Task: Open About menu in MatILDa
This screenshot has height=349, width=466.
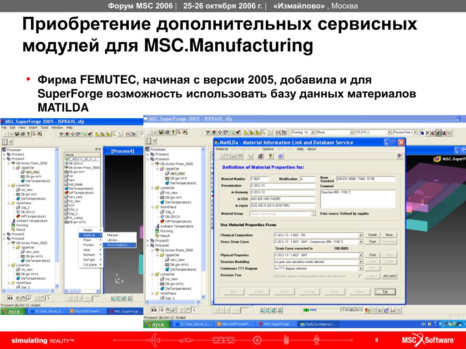Action: pyautogui.click(x=311, y=149)
